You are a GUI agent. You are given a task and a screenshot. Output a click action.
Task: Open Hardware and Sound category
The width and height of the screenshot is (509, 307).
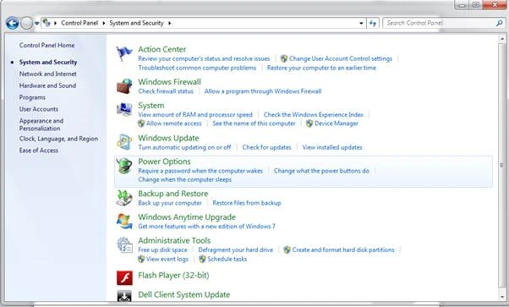coord(47,85)
